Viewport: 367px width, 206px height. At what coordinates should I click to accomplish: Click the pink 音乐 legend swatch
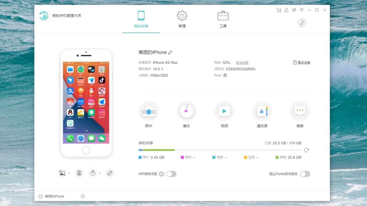tap(182, 157)
